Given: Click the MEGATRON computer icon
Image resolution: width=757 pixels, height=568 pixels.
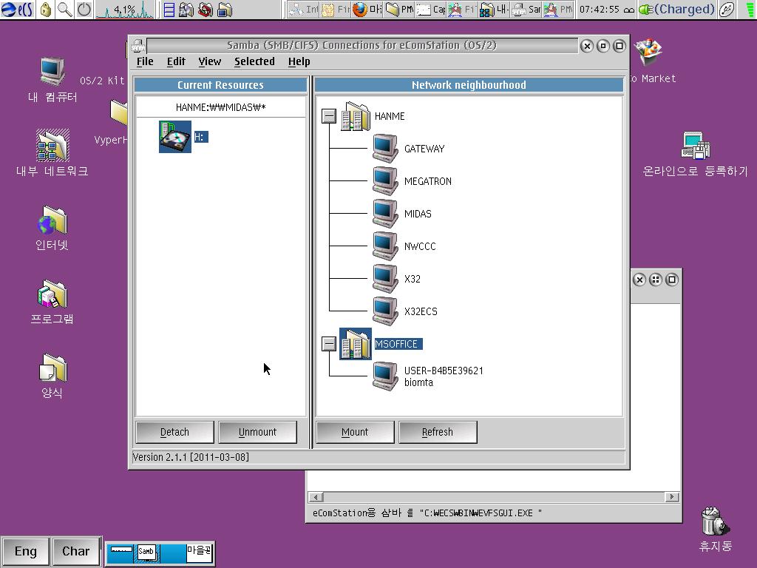Looking at the screenshot, I should pyautogui.click(x=384, y=181).
